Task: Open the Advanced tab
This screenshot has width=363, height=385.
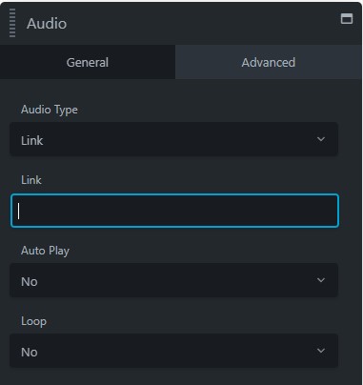Action: click(269, 62)
